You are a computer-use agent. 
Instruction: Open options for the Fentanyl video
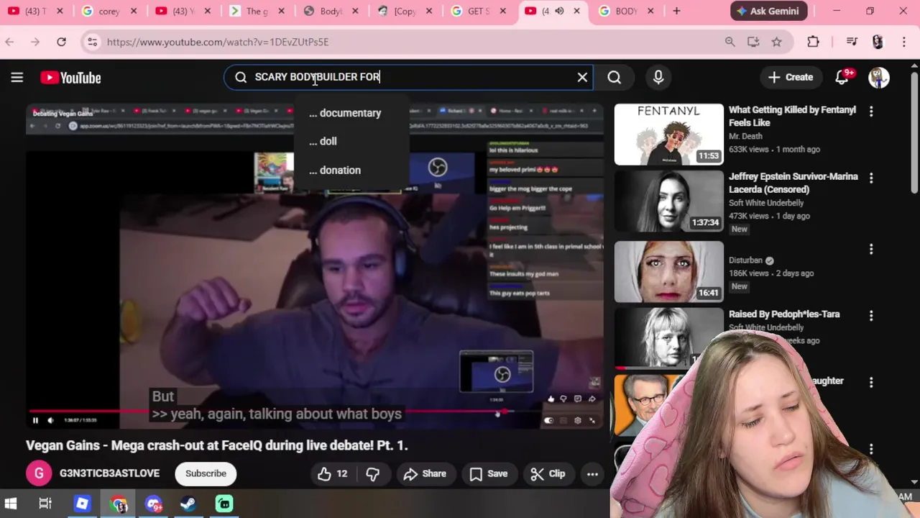(871, 112)
